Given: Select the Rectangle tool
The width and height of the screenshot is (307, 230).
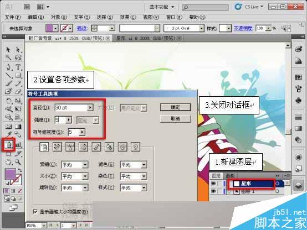Looking at the screenshot, I should (18, 75).
